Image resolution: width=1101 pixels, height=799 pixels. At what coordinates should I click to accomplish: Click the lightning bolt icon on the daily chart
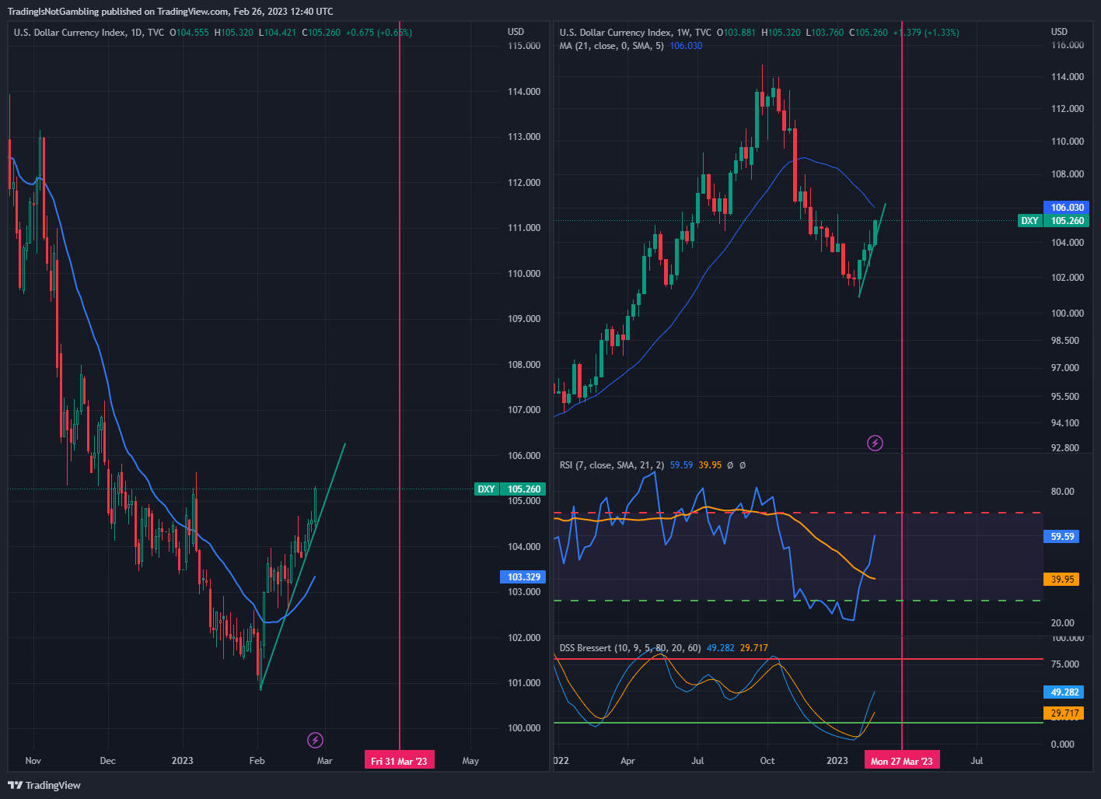(x=315, y=740)
